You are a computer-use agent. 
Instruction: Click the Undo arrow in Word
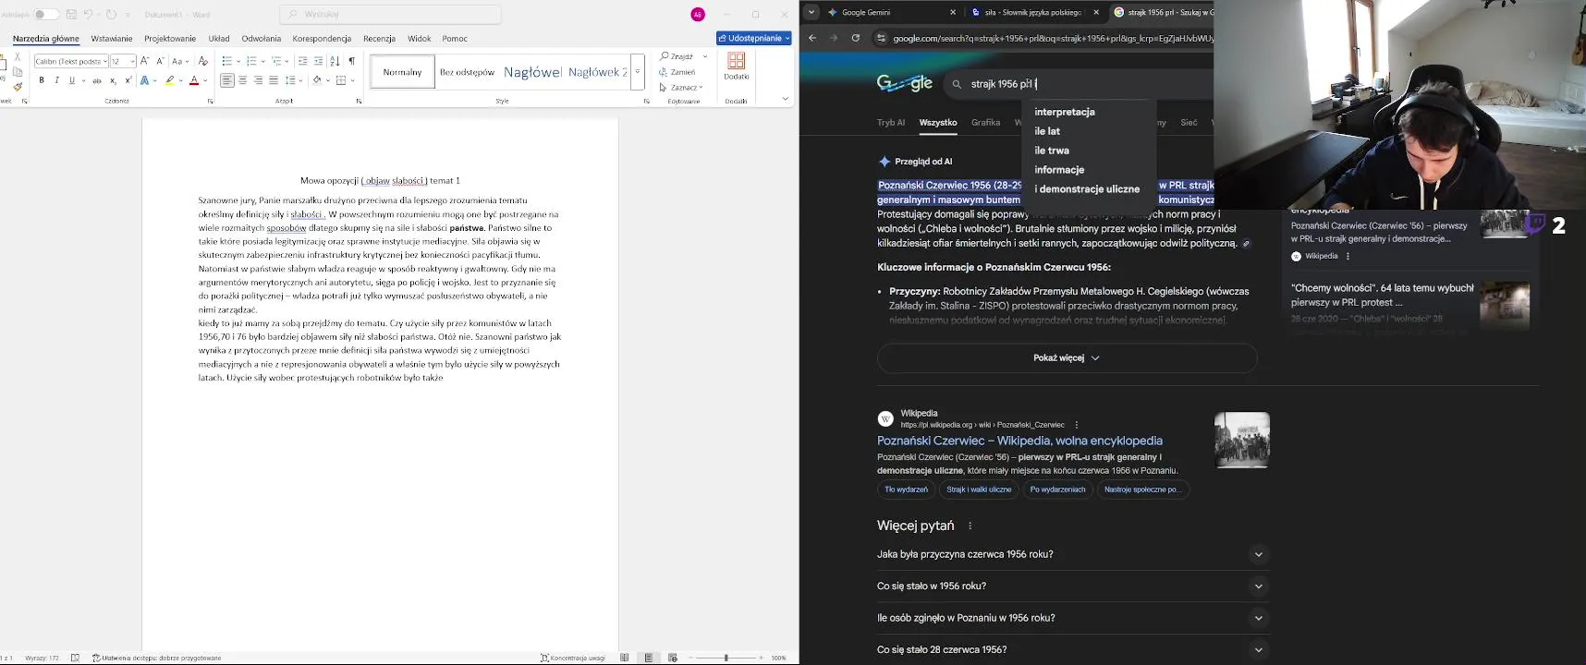click(x=89, y=14)
